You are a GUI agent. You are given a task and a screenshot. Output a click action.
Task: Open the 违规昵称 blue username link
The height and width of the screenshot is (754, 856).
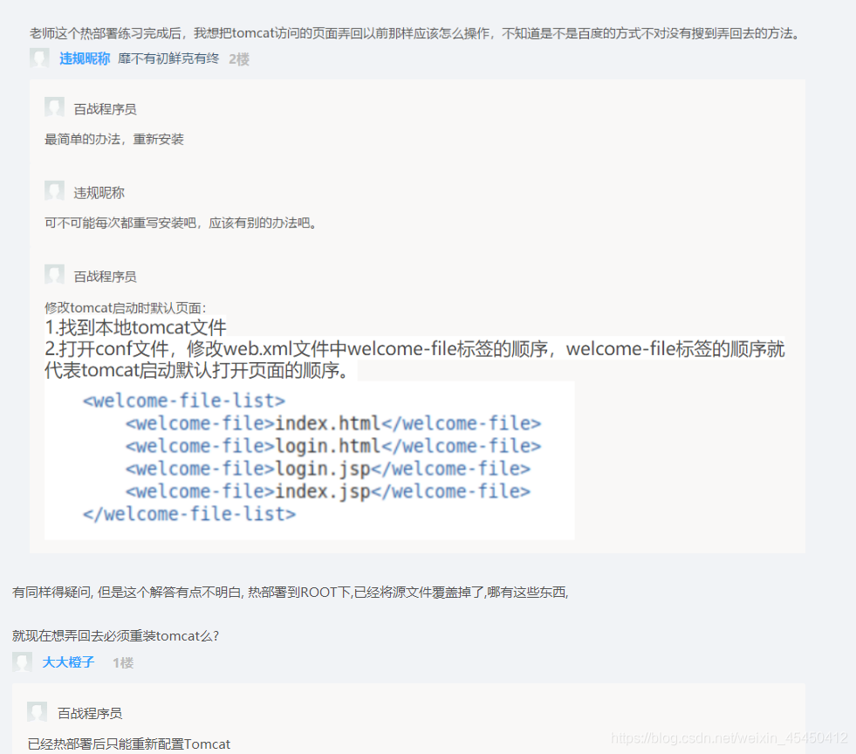(x=85, y=59)
